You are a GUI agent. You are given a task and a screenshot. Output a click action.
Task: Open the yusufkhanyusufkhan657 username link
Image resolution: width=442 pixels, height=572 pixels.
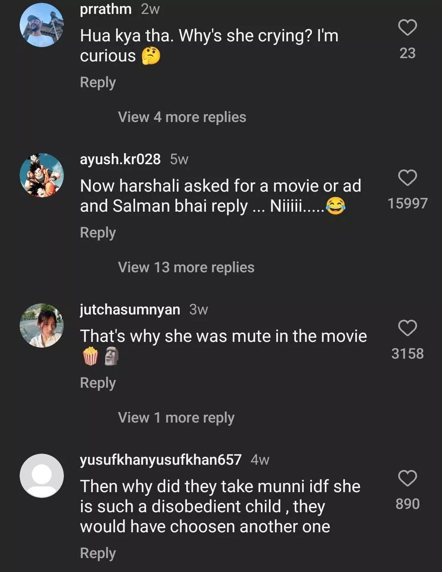point(160,460)
